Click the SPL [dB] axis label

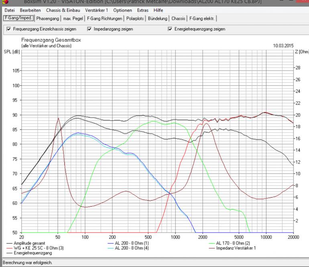pyautogui.click(x=12, y=52)
